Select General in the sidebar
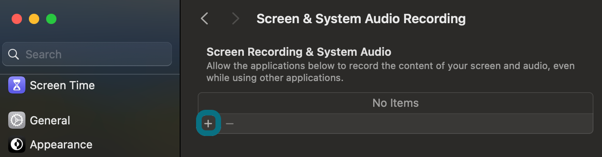Image resolution: width=602 pixels, height=157 pixels. (x=50, y=121)
